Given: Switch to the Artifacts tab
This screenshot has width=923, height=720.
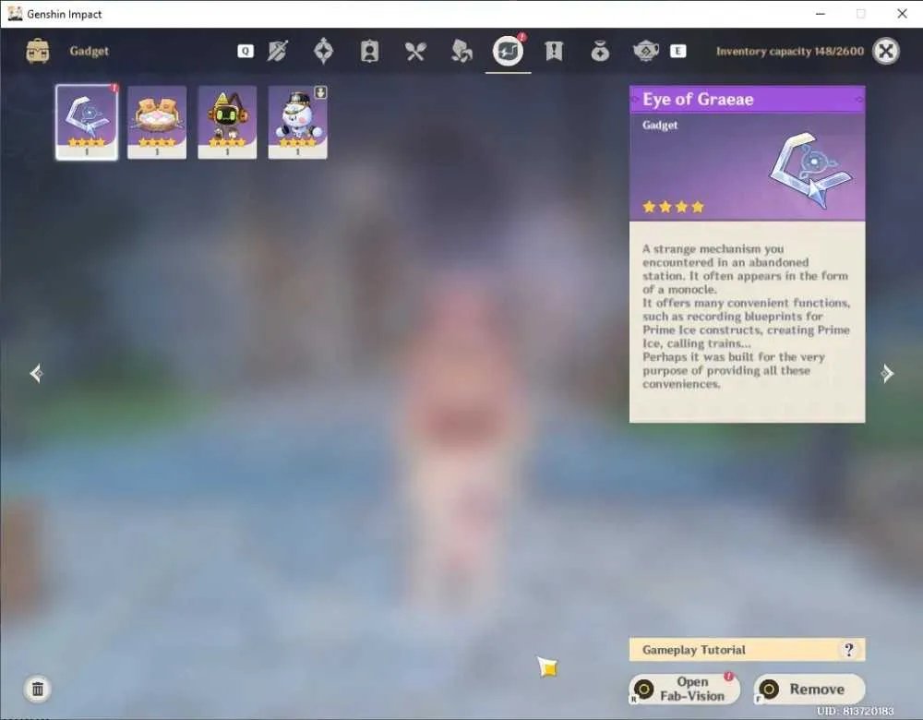Looking at the screenshot, I should click(323, 51).
